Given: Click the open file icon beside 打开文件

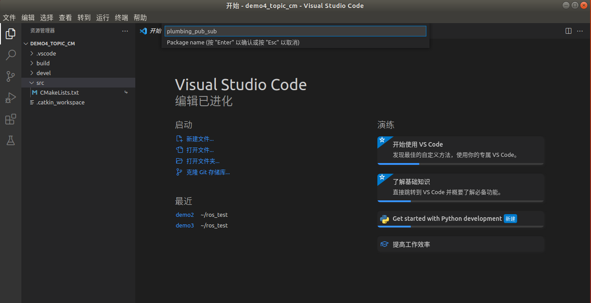Looking at the screenshot, I should click(179, 150).
